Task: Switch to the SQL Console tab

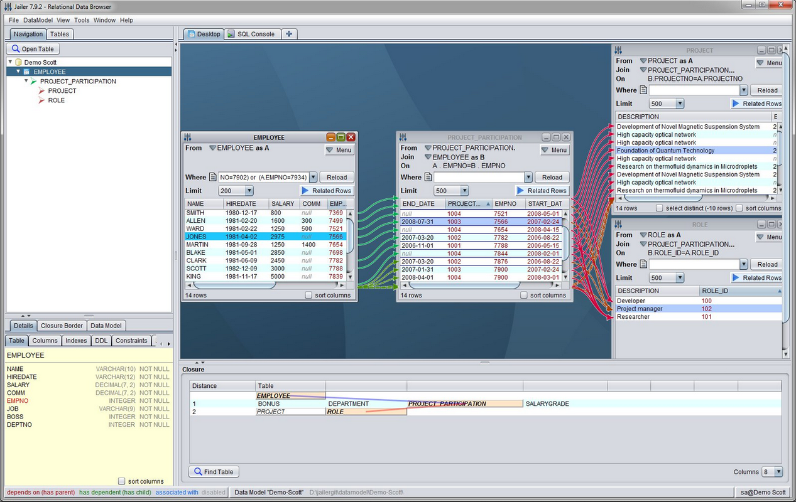Action: (x=251, y=34)
